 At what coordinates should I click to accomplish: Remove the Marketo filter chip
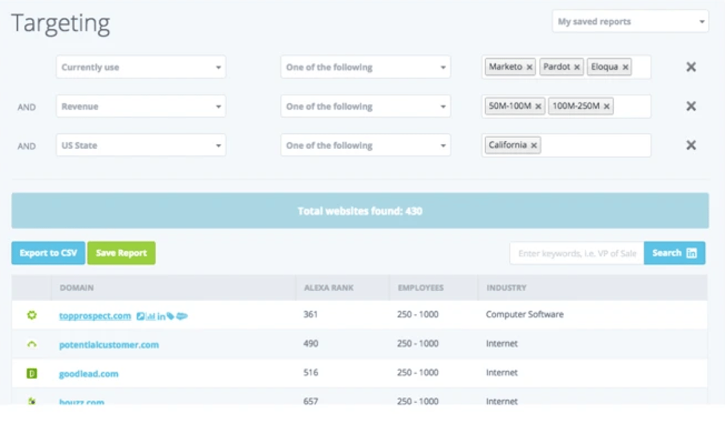[528, 67]
